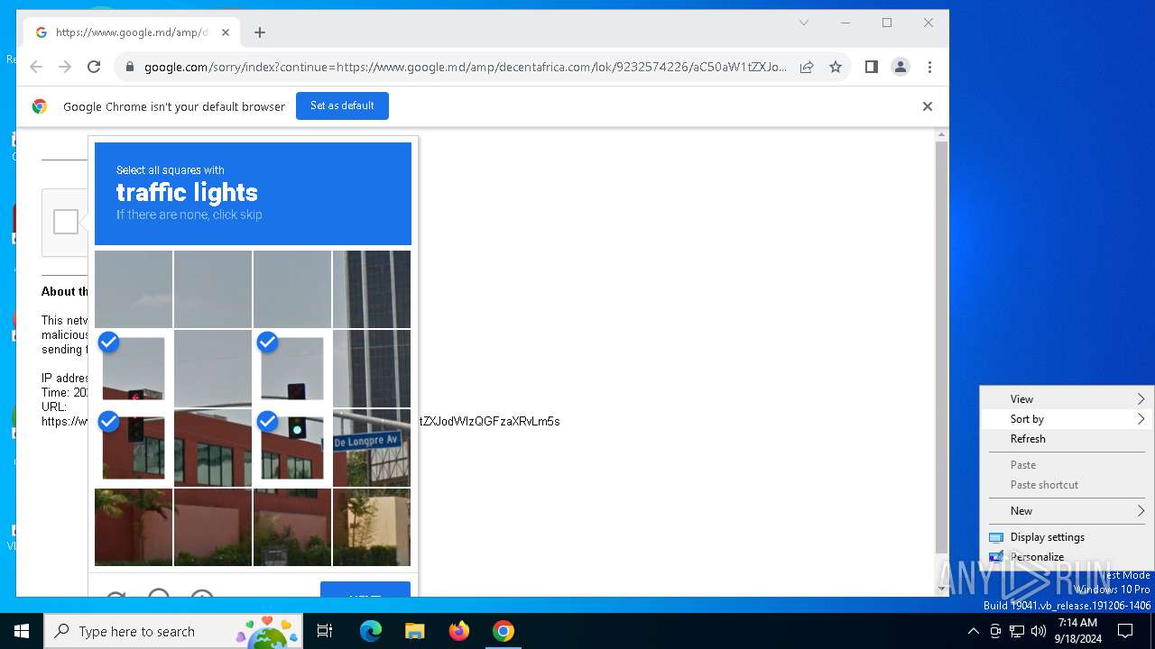Reload the current page
The height and width of the screenshot is (649, 1155).
[x=94, y=67]
